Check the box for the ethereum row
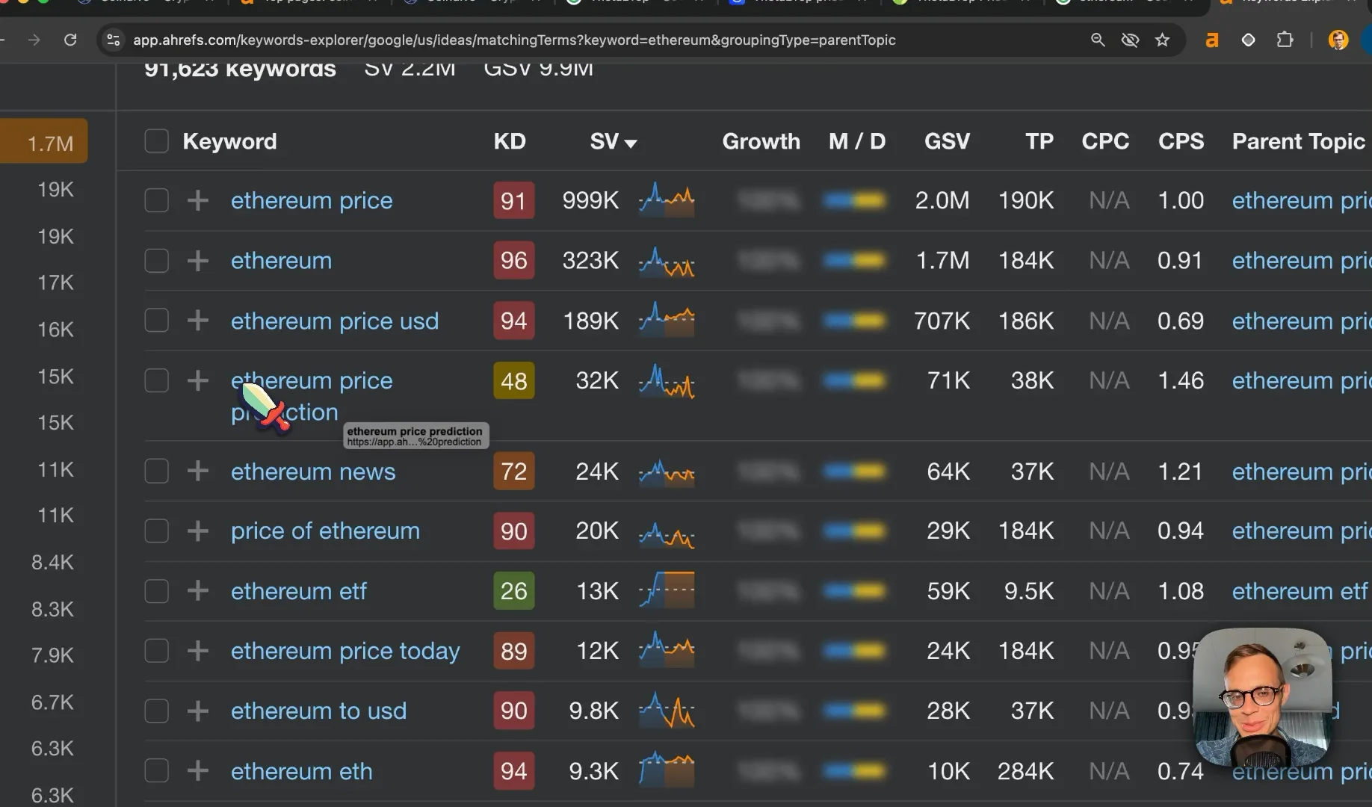The width and height of the screenshot is (1372, 807). (156, 261)
